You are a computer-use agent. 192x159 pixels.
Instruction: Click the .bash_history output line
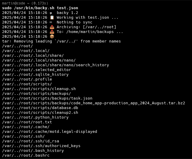coord(33,151)
